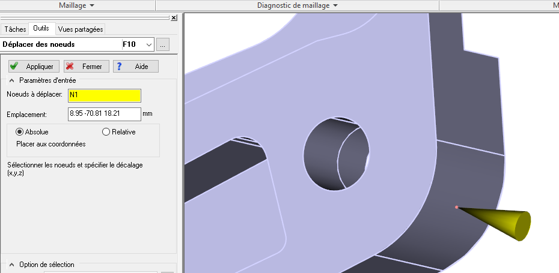Select the Relative radio button
Viewport: 559px width, 273px height.
(106, 132)
